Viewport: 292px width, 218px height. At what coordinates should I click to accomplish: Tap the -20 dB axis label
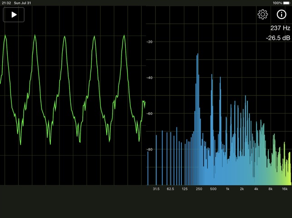(149, 42)
